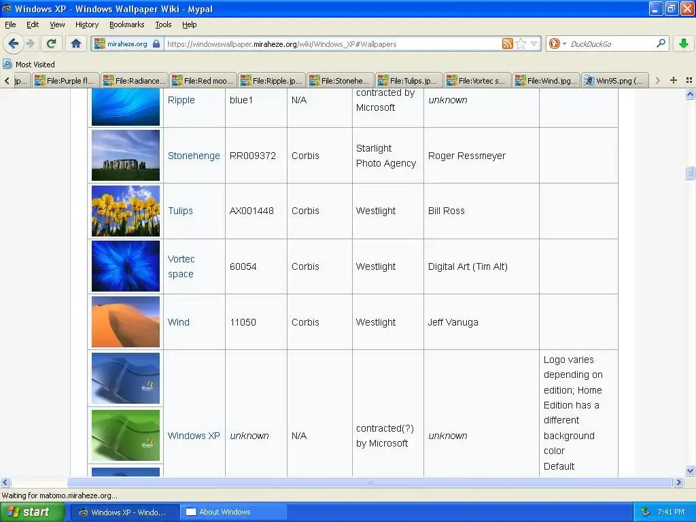The height and width of the screenshot is (522, 696).
Task: Click the Most Visited bookmarks folder
Action: 29,65
